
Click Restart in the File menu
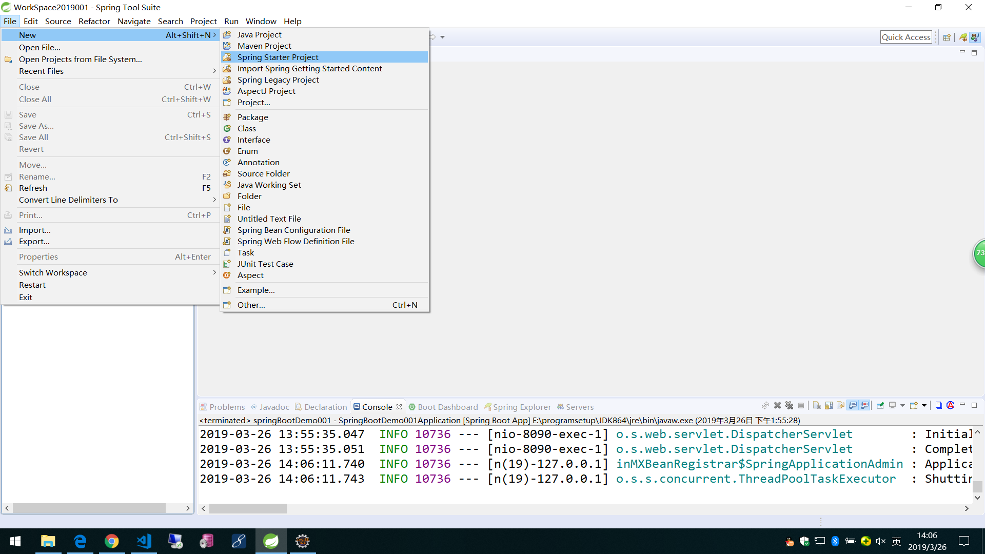pyautogui.click(x=32, y=285)
